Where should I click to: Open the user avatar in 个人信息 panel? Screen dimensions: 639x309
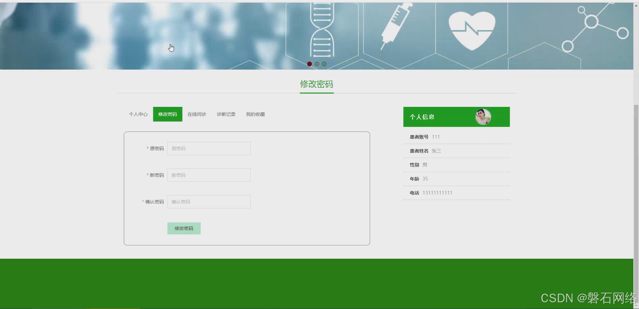point(483,117)
